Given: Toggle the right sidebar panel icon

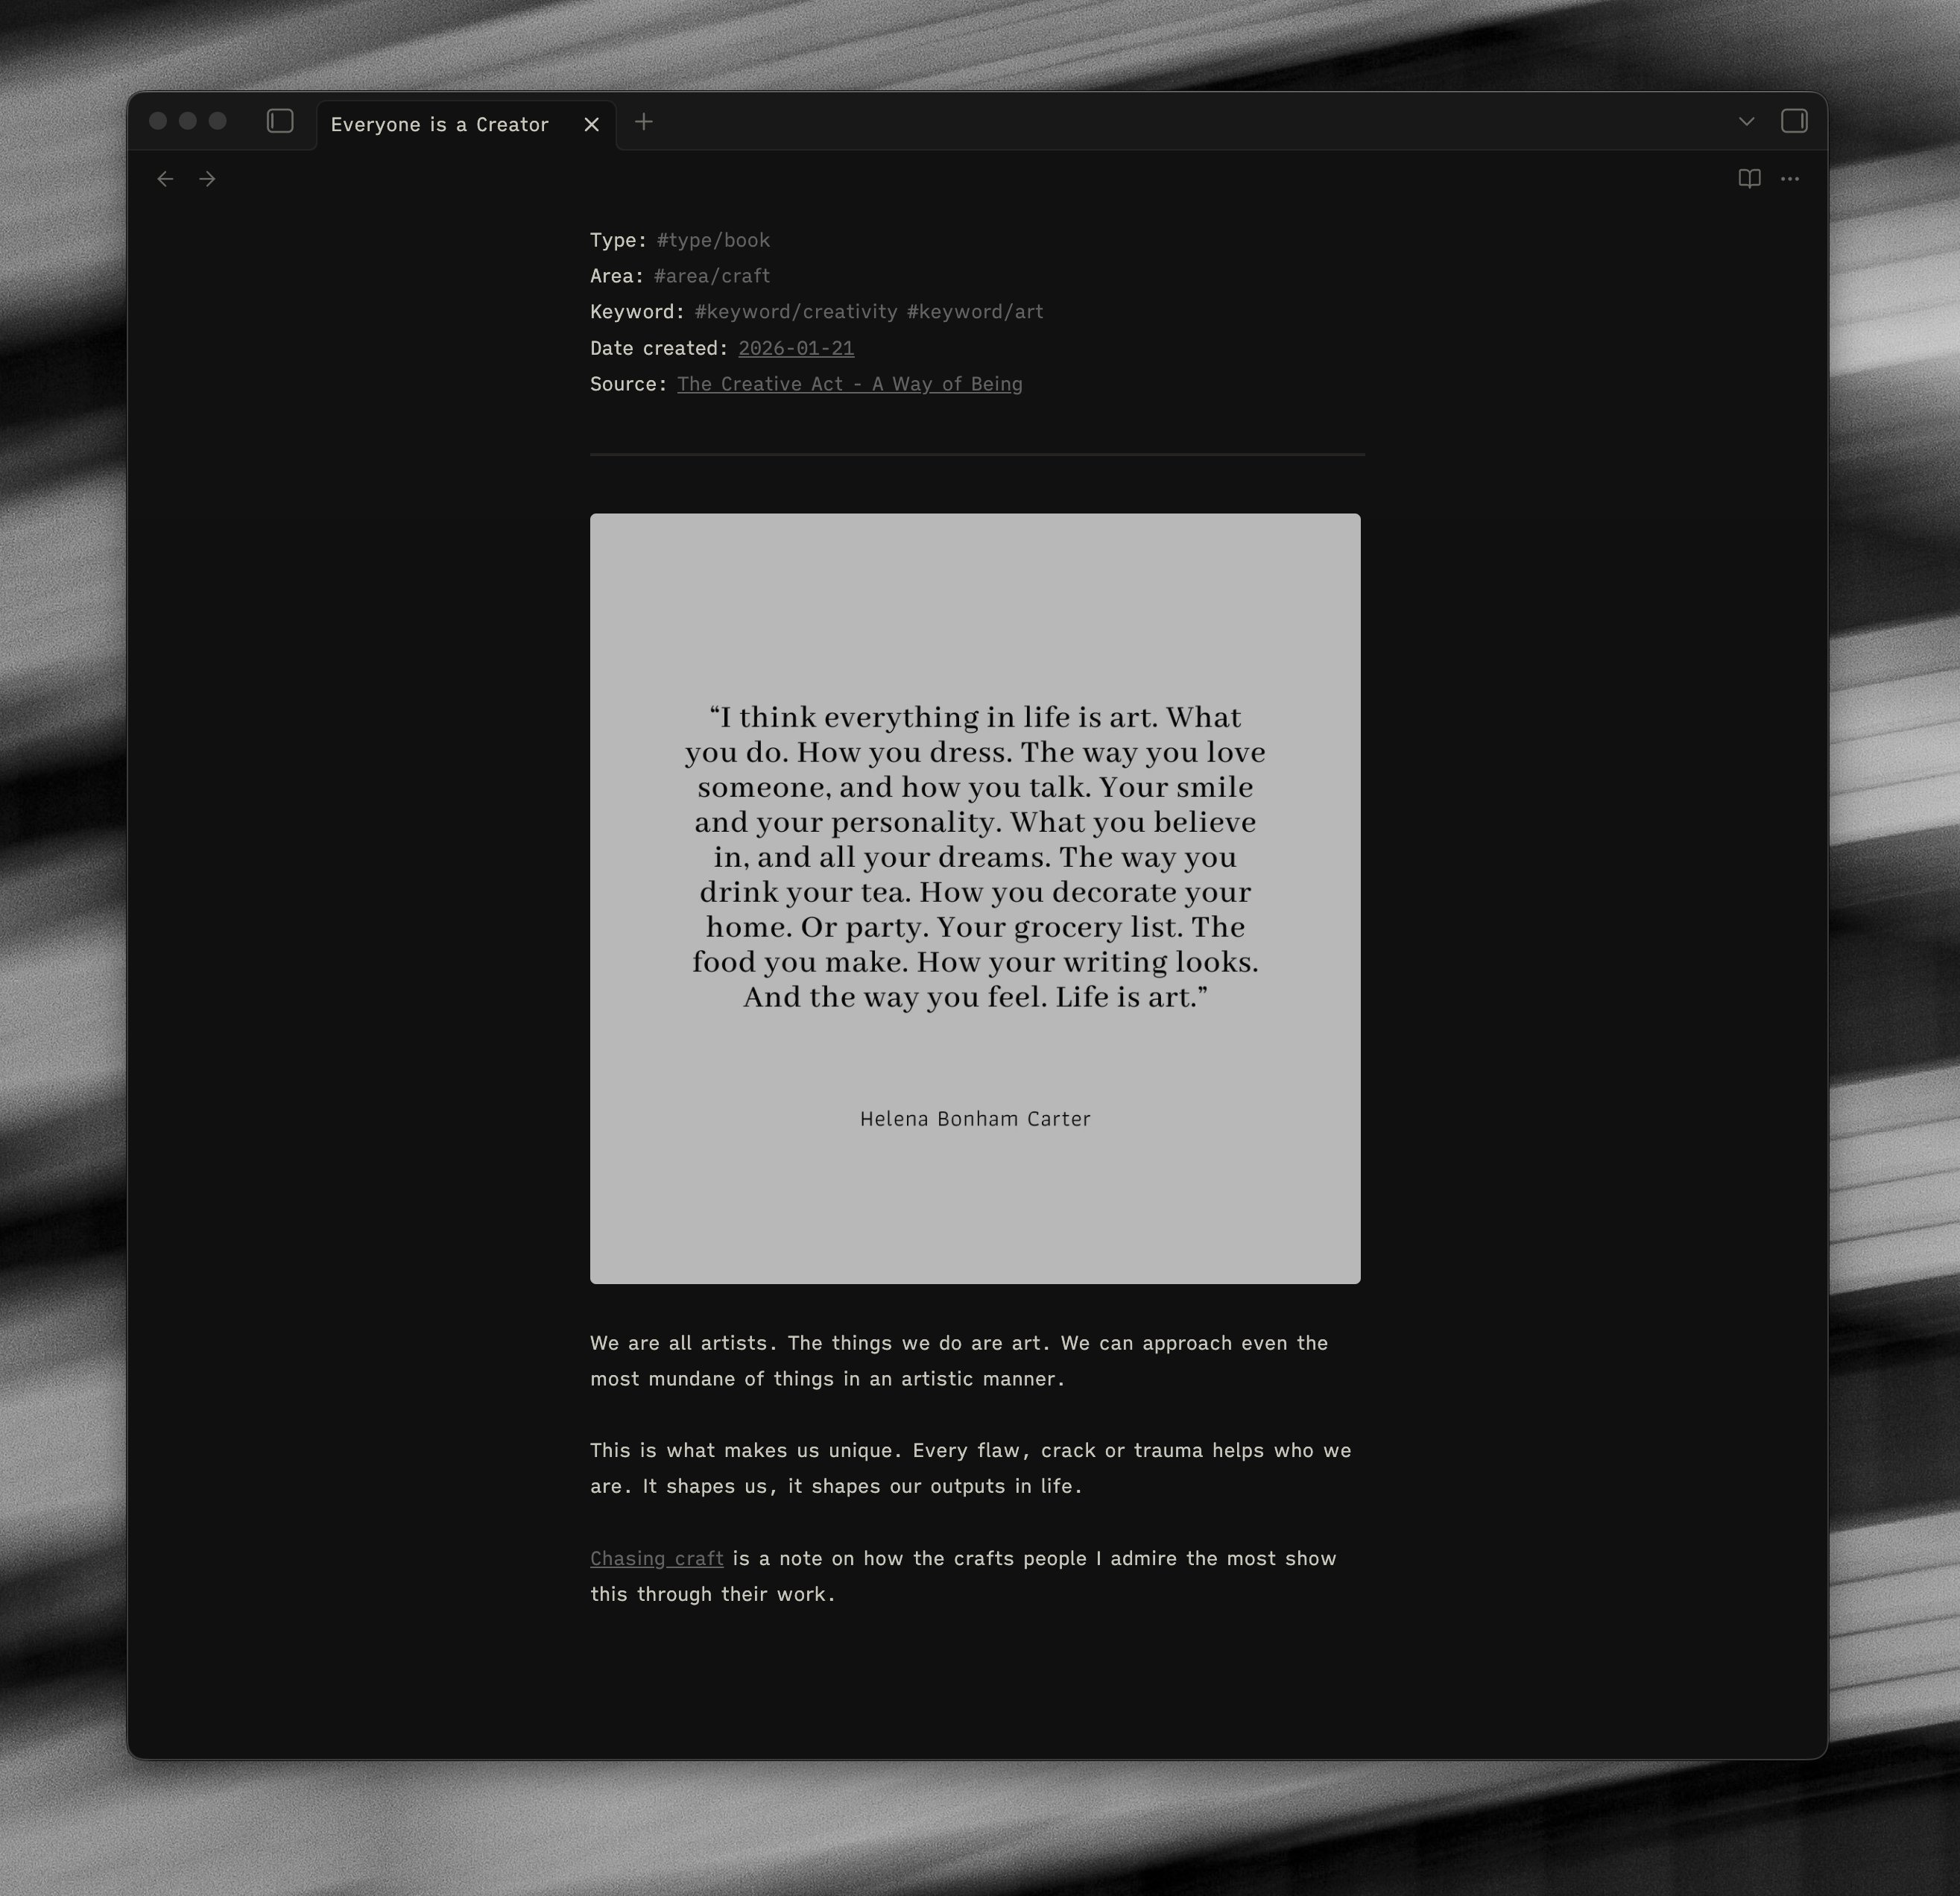Looking at the screenshot, I should 1794,121.
